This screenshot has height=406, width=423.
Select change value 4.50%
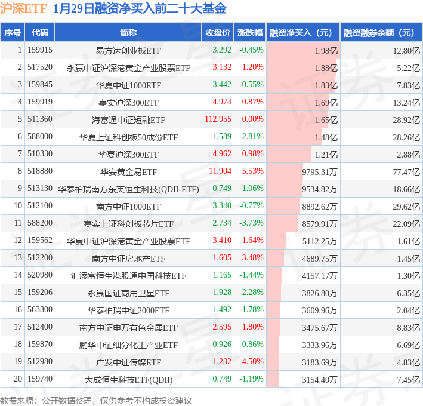[252, 361]
